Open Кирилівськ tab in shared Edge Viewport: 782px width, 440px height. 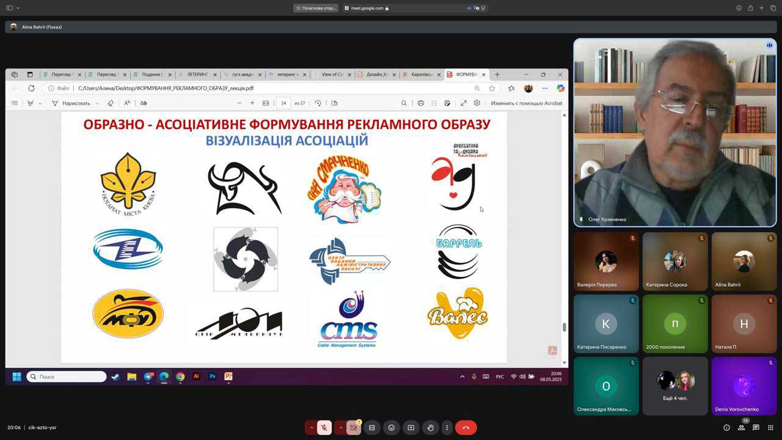(x=422, y=75)
